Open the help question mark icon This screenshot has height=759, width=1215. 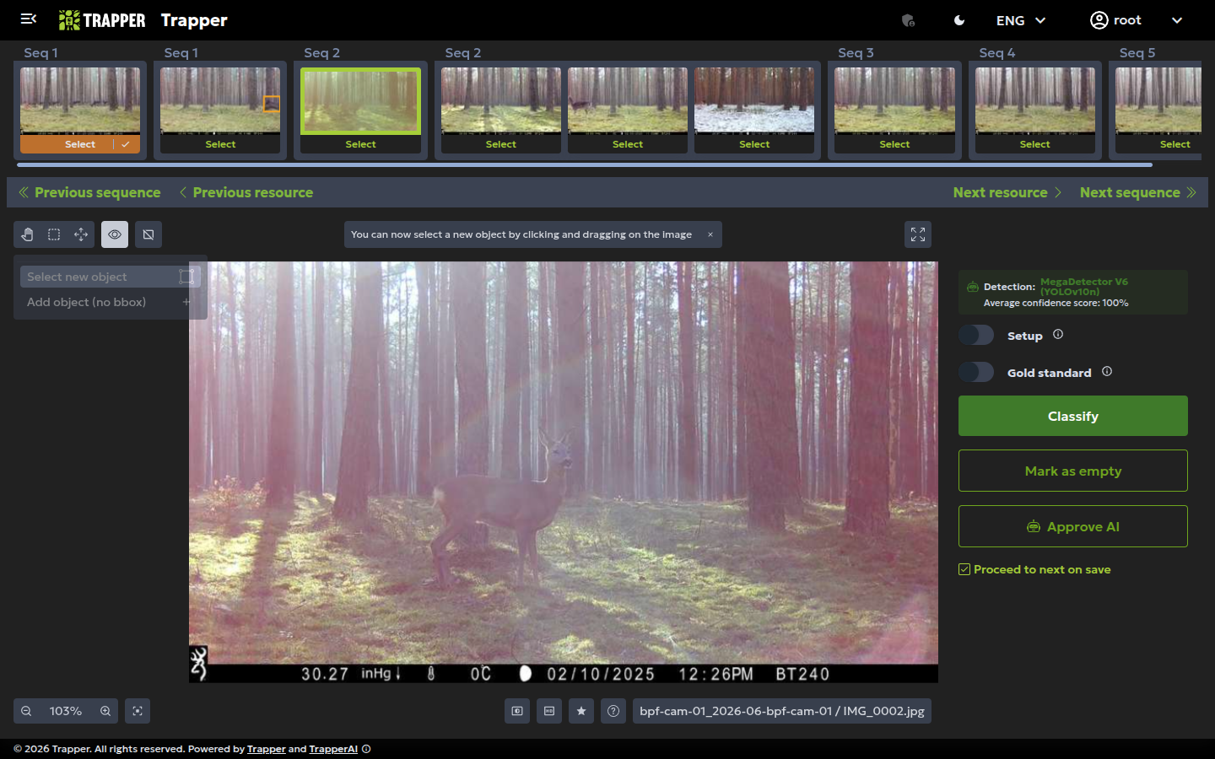613,711
